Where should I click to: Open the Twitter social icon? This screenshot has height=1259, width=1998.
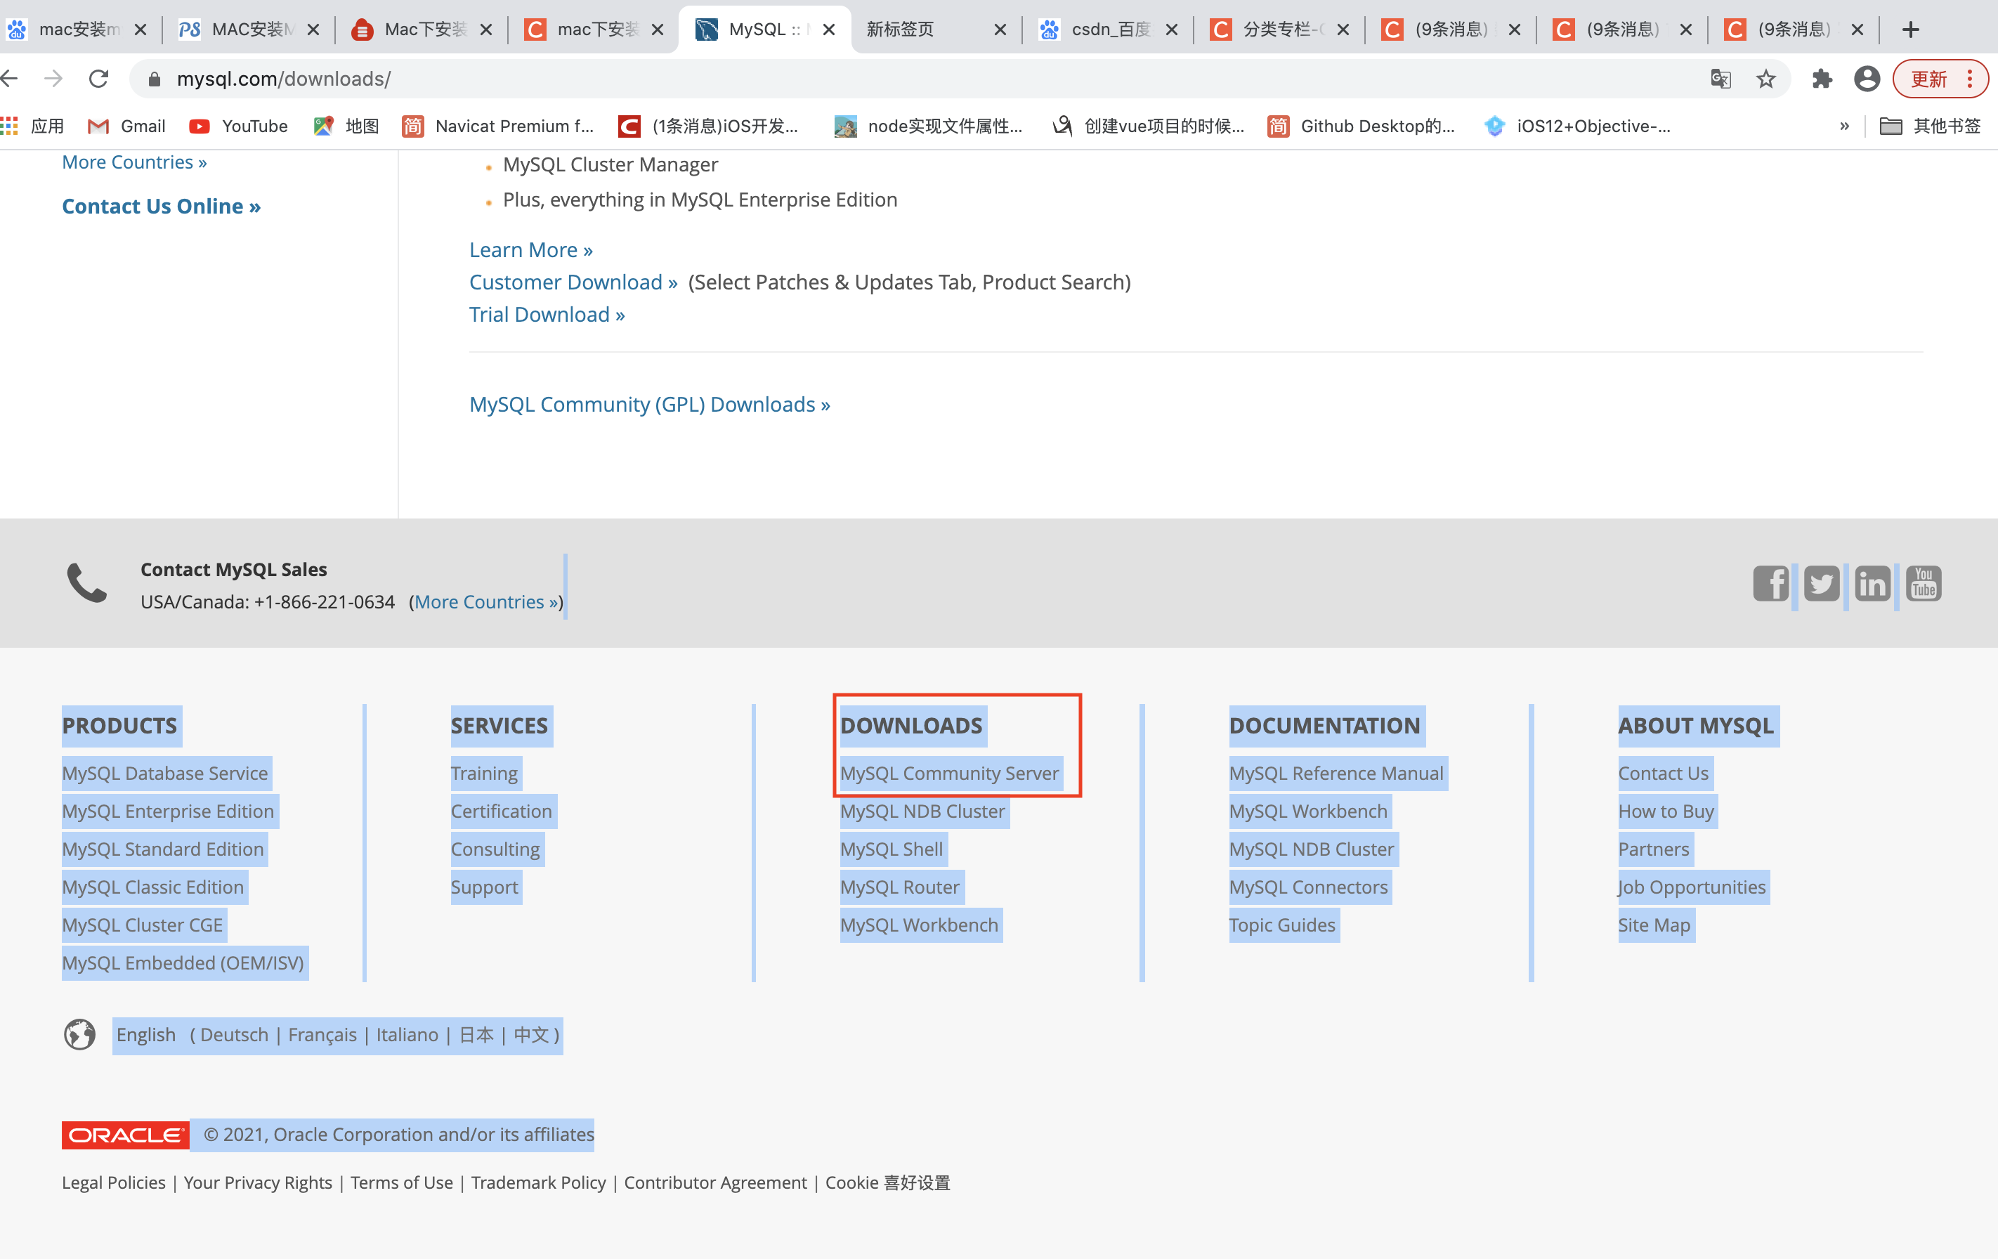click(x=1821, y=583)
